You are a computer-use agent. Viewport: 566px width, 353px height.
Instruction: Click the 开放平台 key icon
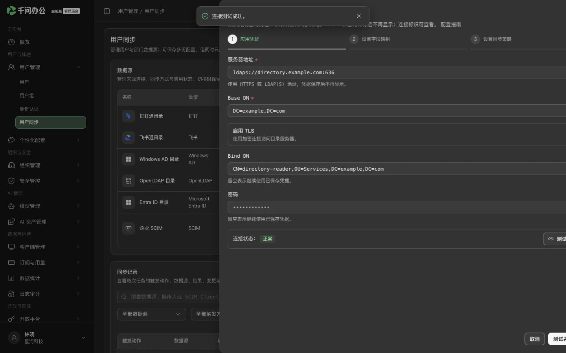[x=11, y=319]
